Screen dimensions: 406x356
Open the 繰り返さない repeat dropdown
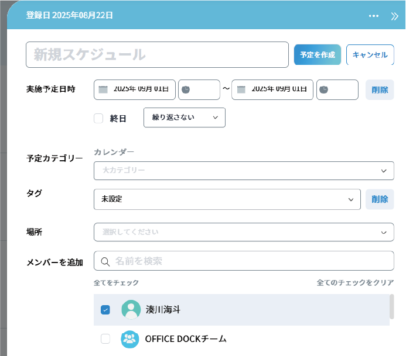click(184, 117)
